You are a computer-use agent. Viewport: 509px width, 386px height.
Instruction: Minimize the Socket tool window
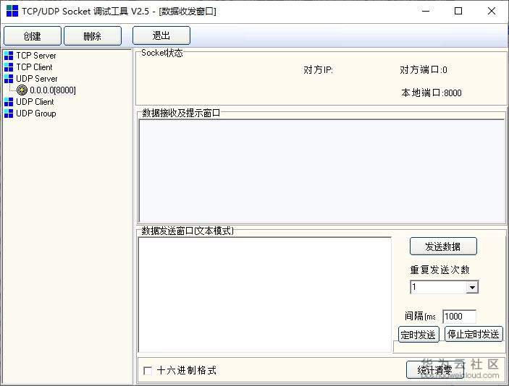coord(426,11)
